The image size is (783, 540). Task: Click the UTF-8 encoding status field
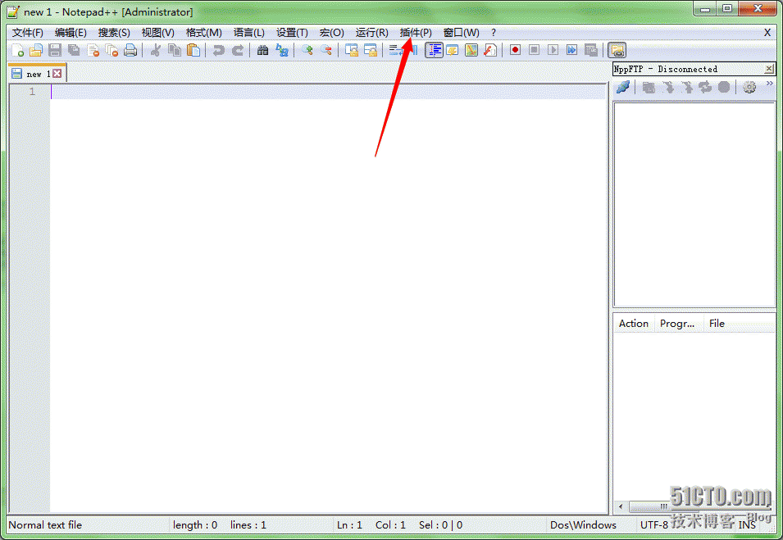654,525
